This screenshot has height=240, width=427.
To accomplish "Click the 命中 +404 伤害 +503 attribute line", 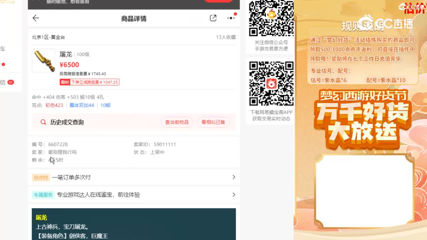I will tap(68, 97).
